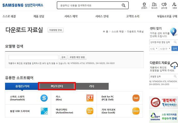This screenshot has height=123, width=178.
Task: Switch to the PC/프린터 tab
Action: click(57, 86)
